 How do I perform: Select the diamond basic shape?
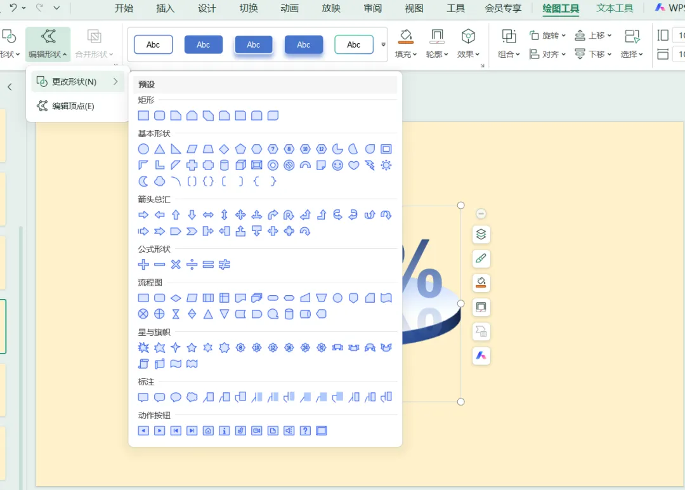(x=224, y=149)
